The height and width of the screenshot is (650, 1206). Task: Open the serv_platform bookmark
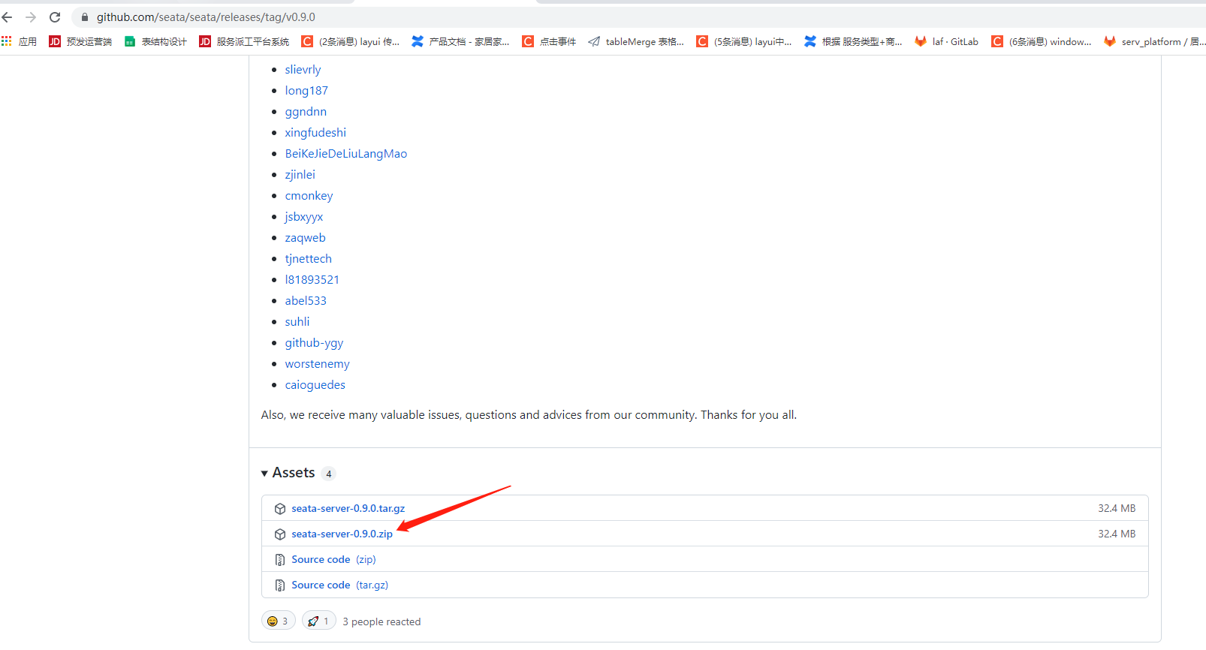[1154, 41]
